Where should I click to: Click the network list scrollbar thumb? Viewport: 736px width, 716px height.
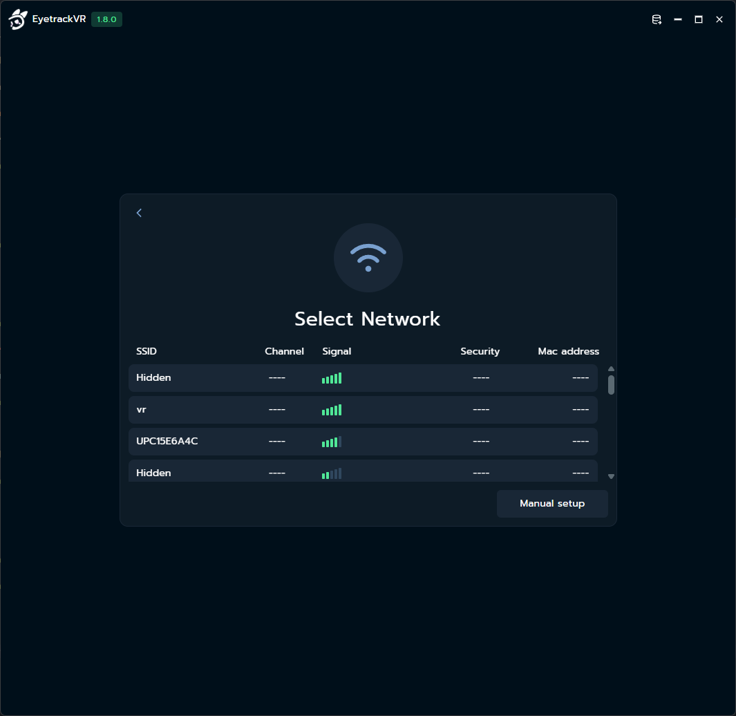pos(611,385)
